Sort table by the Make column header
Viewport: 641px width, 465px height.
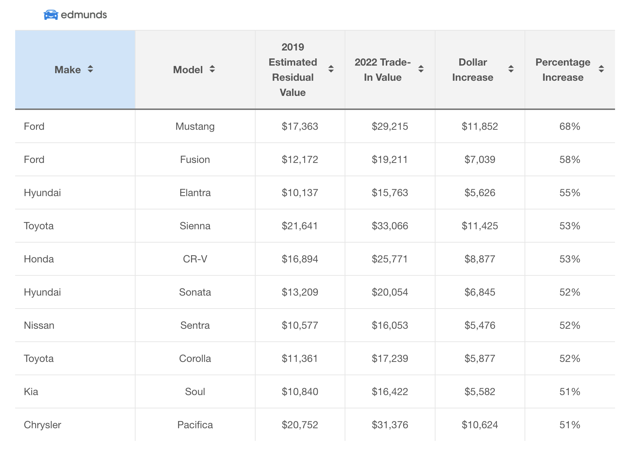pos(68,70)
